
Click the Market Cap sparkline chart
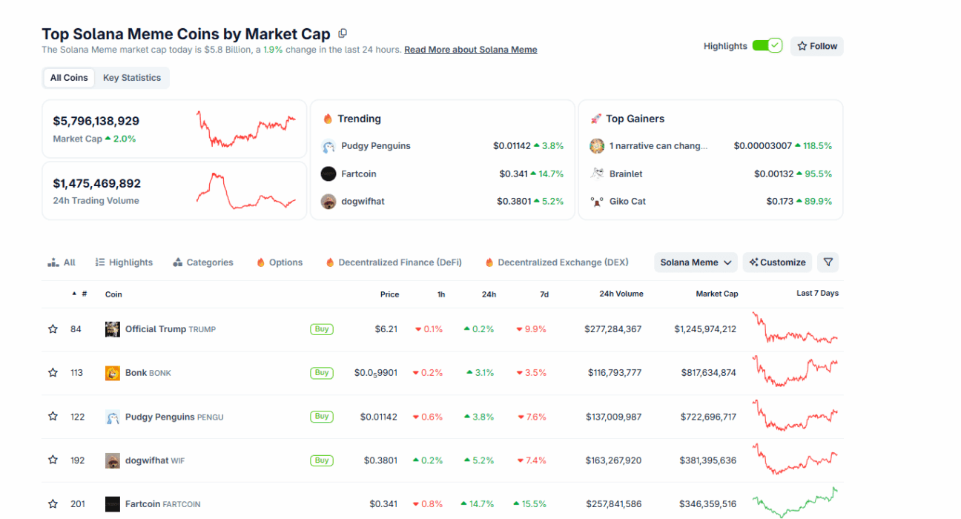coord(246,129)
